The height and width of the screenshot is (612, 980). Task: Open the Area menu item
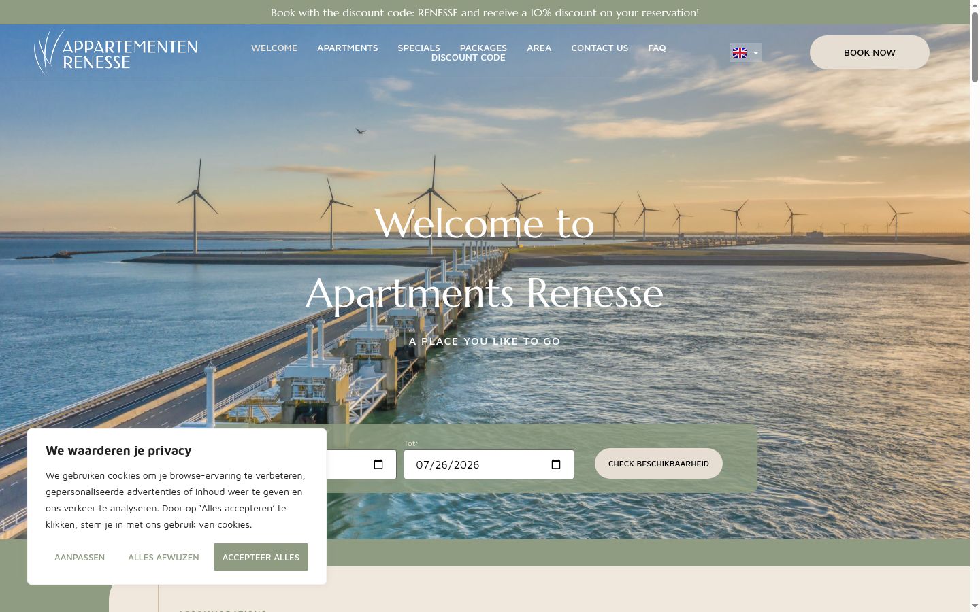coord(539,48)
